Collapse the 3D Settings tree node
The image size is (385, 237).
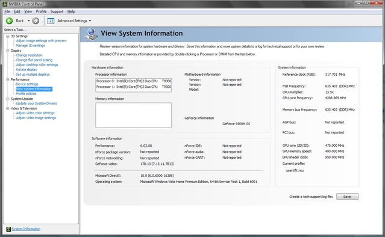(x=8, y=36)
